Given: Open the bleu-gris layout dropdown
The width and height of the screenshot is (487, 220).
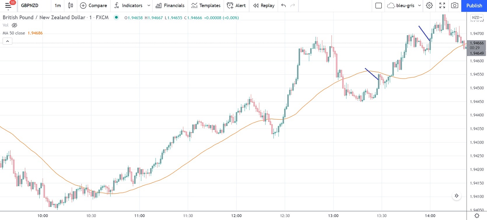Looking at the screenshot, I should (x=419, y=5).
